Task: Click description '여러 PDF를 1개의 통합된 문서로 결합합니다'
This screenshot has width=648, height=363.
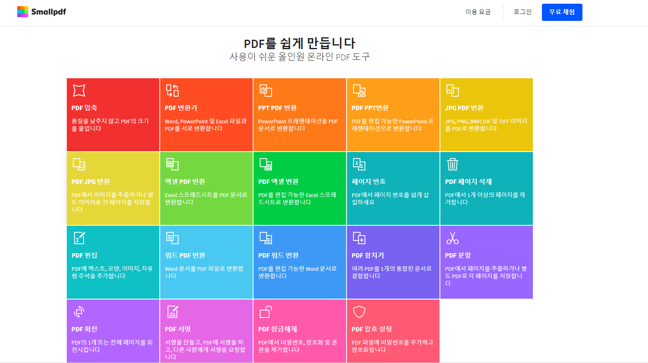Action: coord(392,272)
